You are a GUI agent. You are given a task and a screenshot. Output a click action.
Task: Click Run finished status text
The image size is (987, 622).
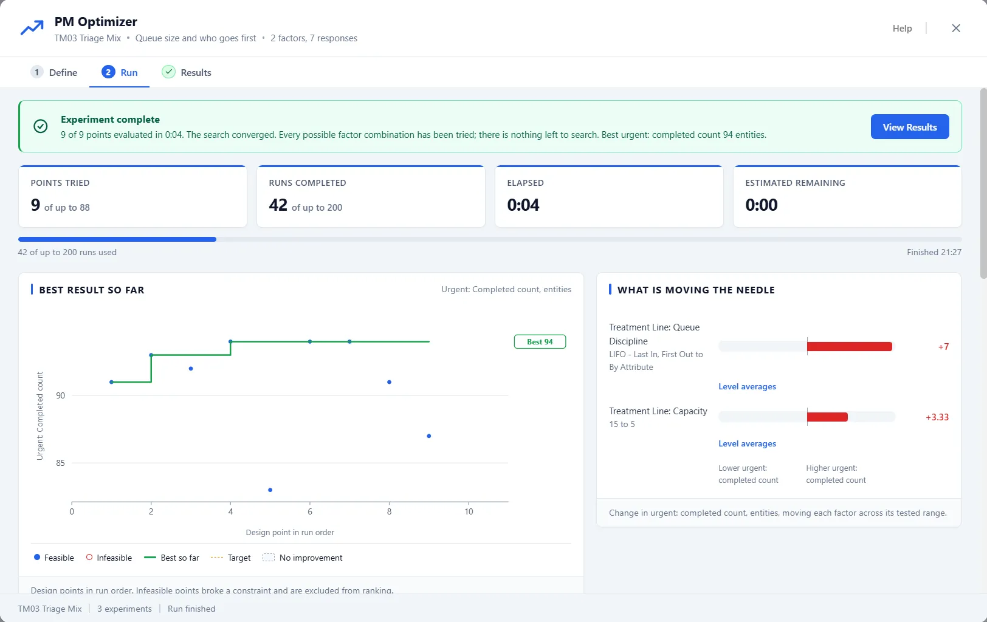[191, 609]
